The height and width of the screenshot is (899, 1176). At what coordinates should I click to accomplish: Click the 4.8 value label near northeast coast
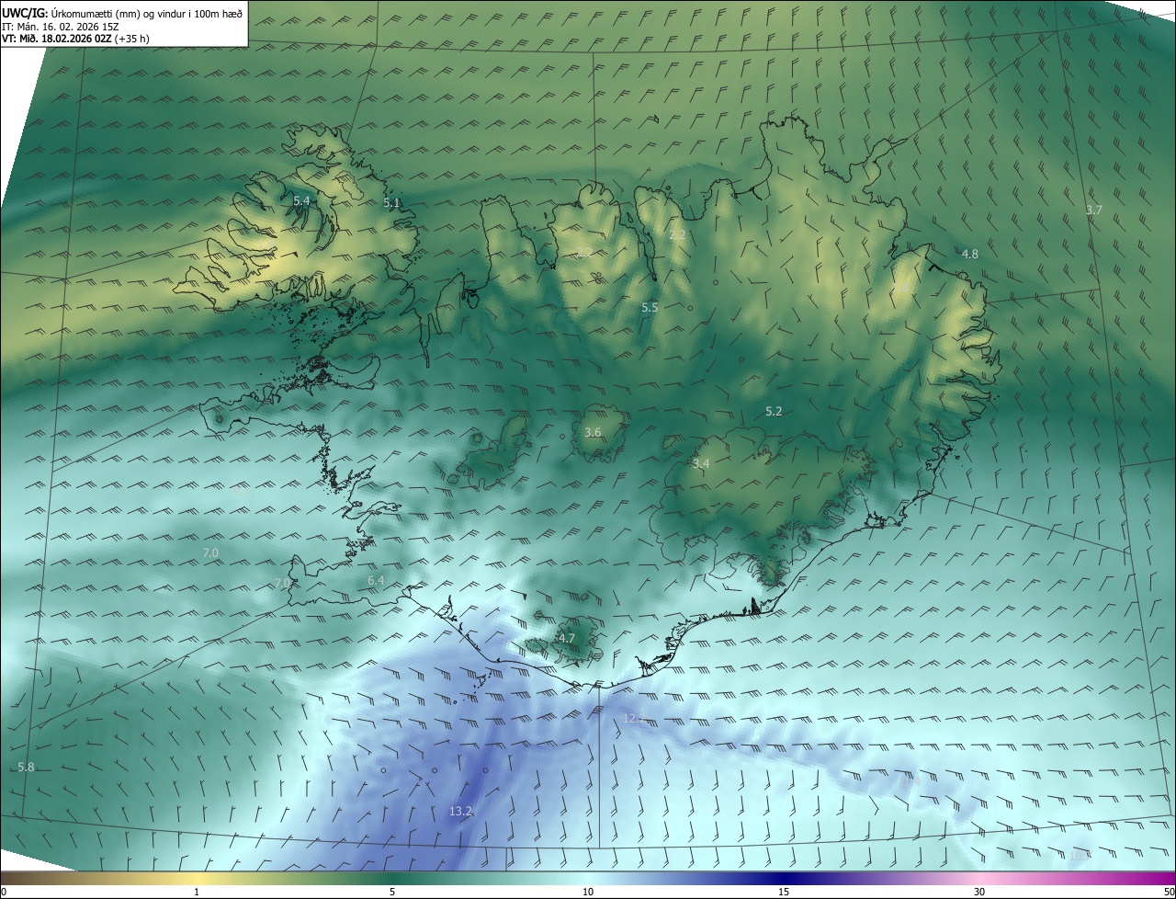tap(969, 254)
